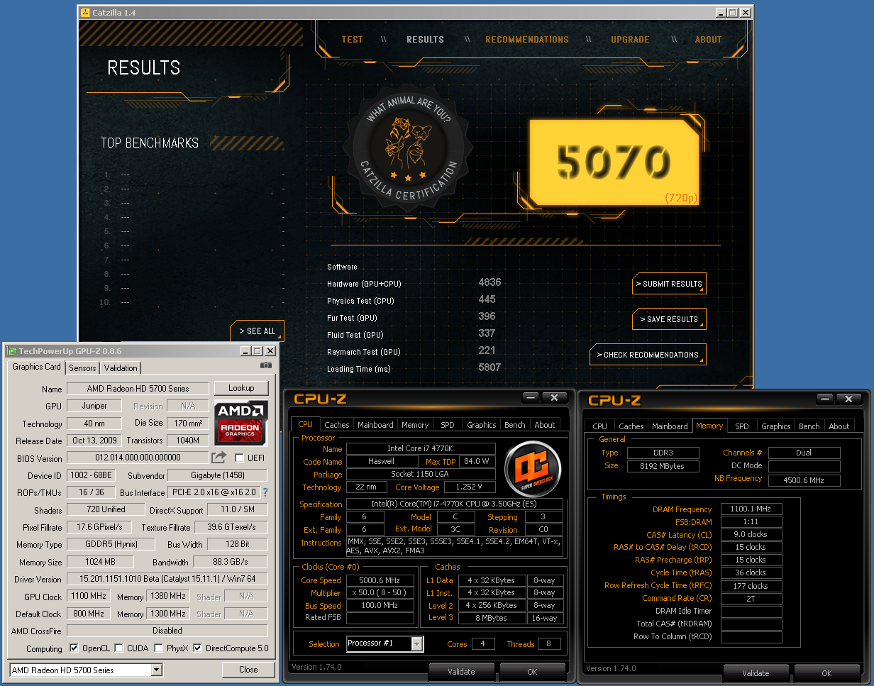Click the 5070 score panel
Viewport: 874px width, 686px height.
614,162
